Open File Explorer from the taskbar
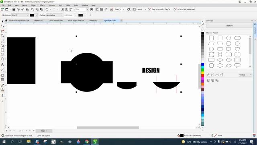Screen dimensions: 257x145 pyautogui.click(x=29, y=141)
